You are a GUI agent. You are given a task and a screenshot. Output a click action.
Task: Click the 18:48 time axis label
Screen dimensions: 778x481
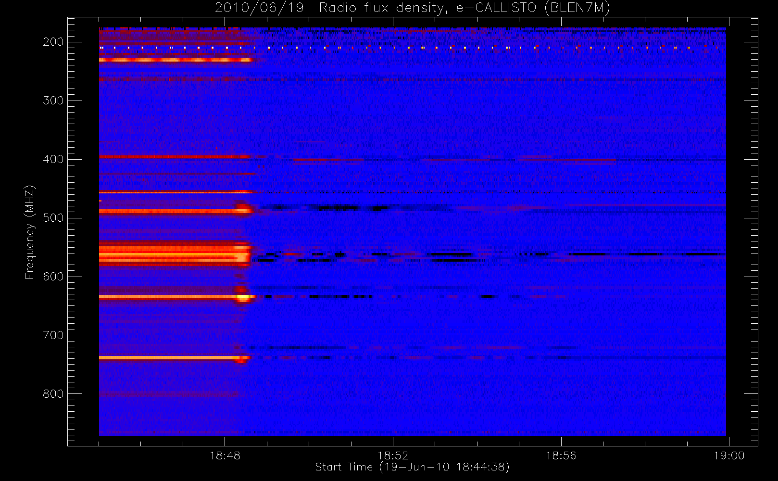225,456
